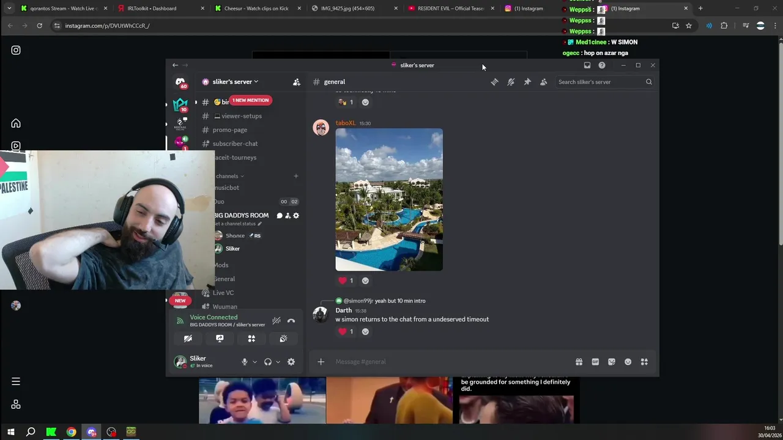Enlarge taboXL's resort pool photo
Image resolution: width=783 pixels, height=440 pixels.
389,200
